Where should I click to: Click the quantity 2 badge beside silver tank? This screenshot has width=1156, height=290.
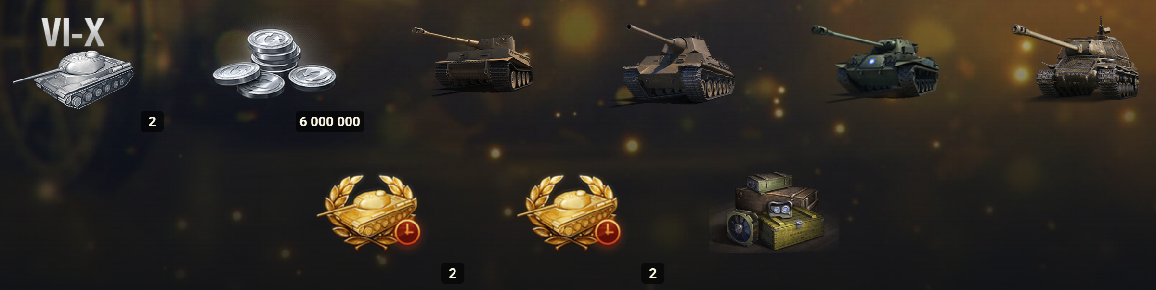pos(152,121)
